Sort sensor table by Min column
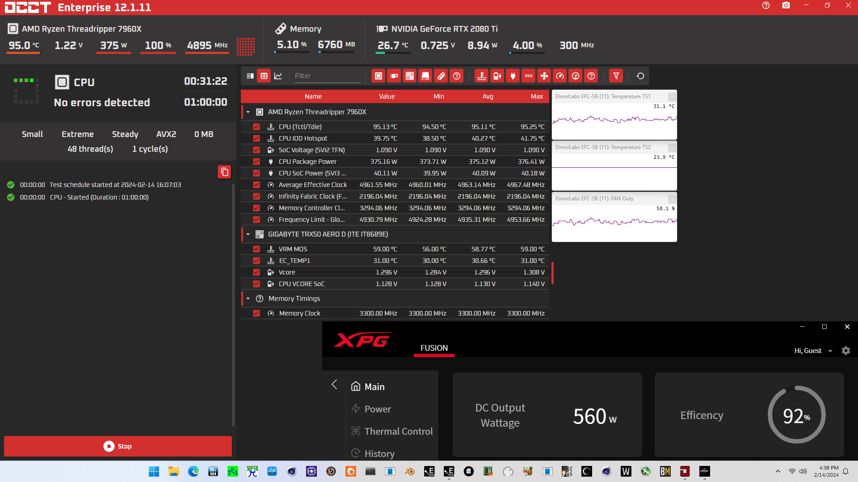Viewport: 858px width, 482px height. pos(439,96)
